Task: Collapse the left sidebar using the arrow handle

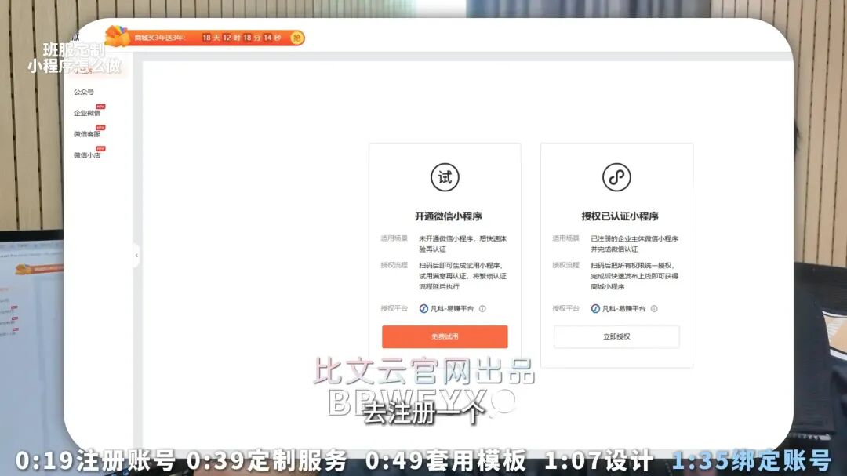Action: pyautogui.click(x=136, y=255)
